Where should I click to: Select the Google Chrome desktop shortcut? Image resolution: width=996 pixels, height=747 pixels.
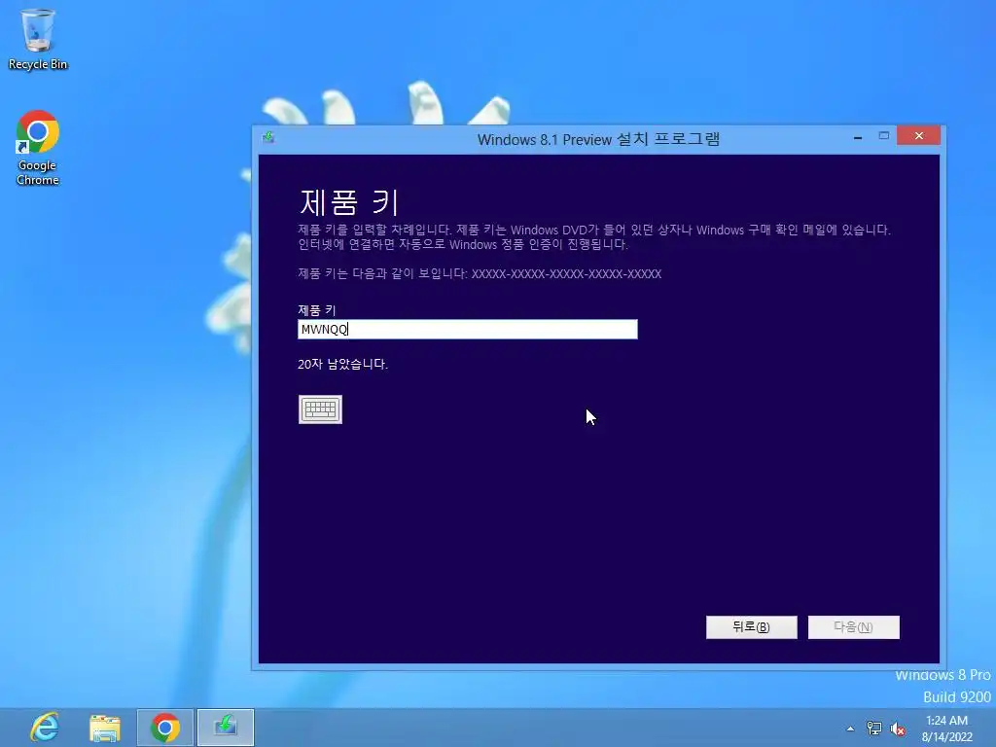(x=38, y=148)
